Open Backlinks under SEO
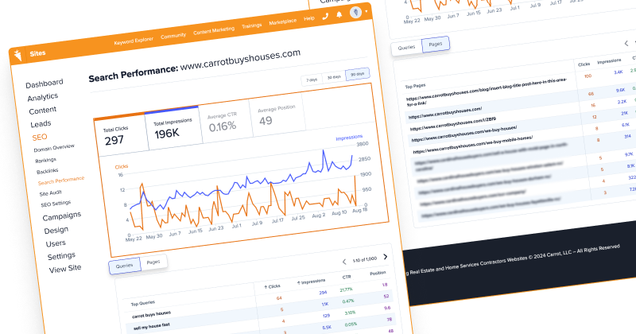The image size is (636, 334). [x=48, y=171]
